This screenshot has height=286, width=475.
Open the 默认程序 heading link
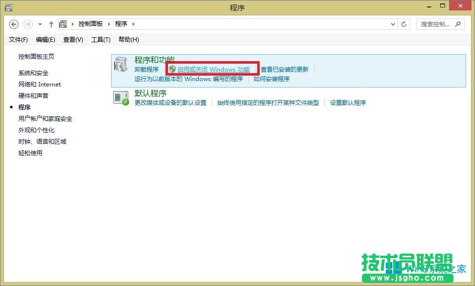151,93
